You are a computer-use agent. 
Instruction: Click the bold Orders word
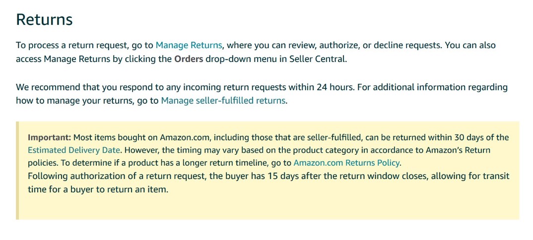click(x=189, y=59)
